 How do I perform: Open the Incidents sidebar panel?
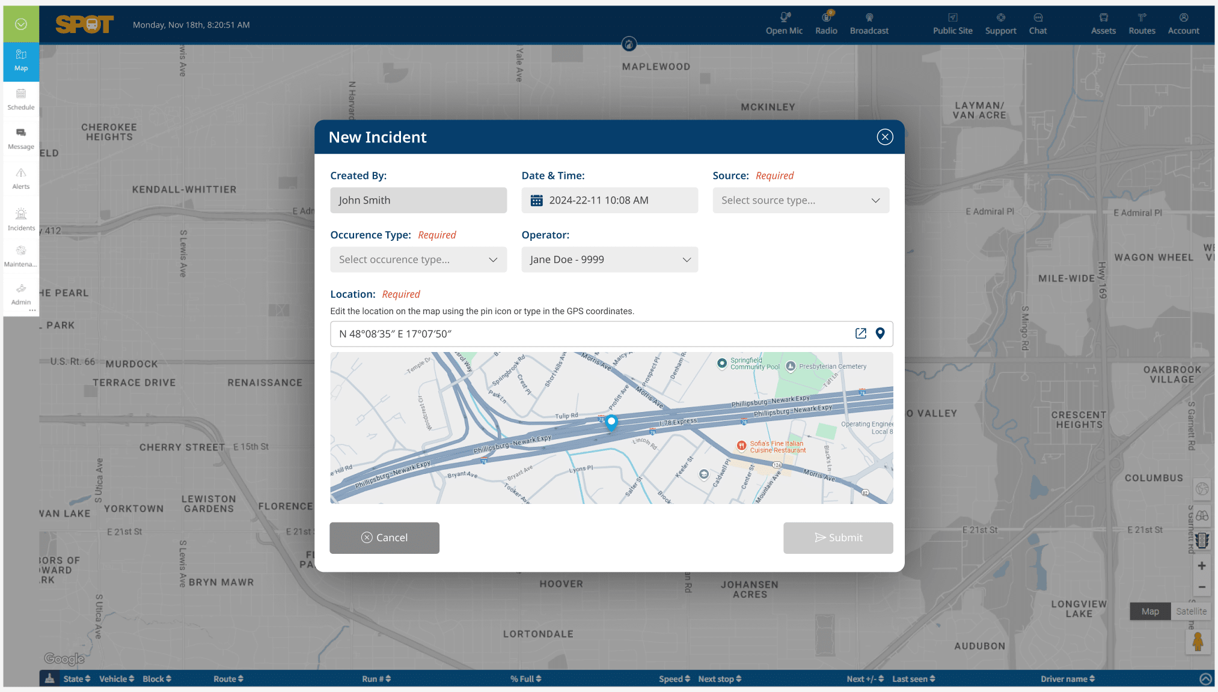coord(21,220)
